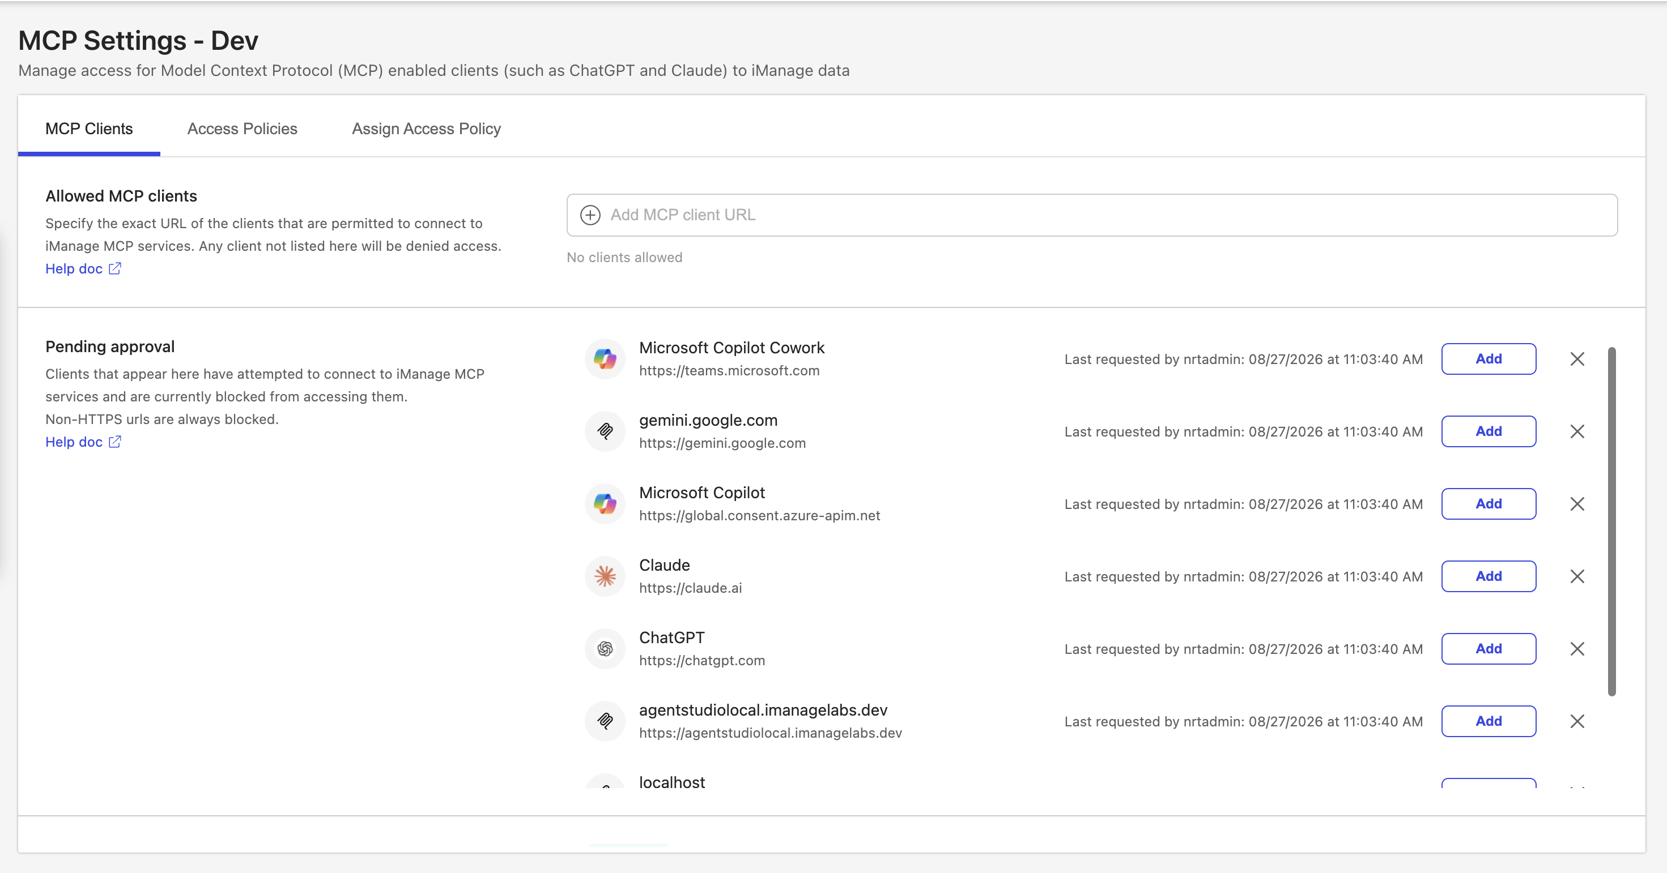This screenshot has height=873, width=1667.
Task: Approve ChatGPT with the Add button
Action: pos(1489,649)
